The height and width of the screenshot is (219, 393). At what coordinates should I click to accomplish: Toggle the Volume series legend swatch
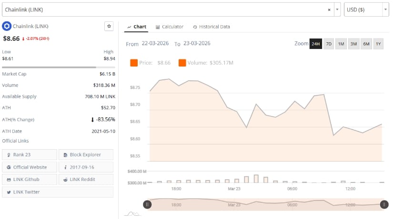182,63
